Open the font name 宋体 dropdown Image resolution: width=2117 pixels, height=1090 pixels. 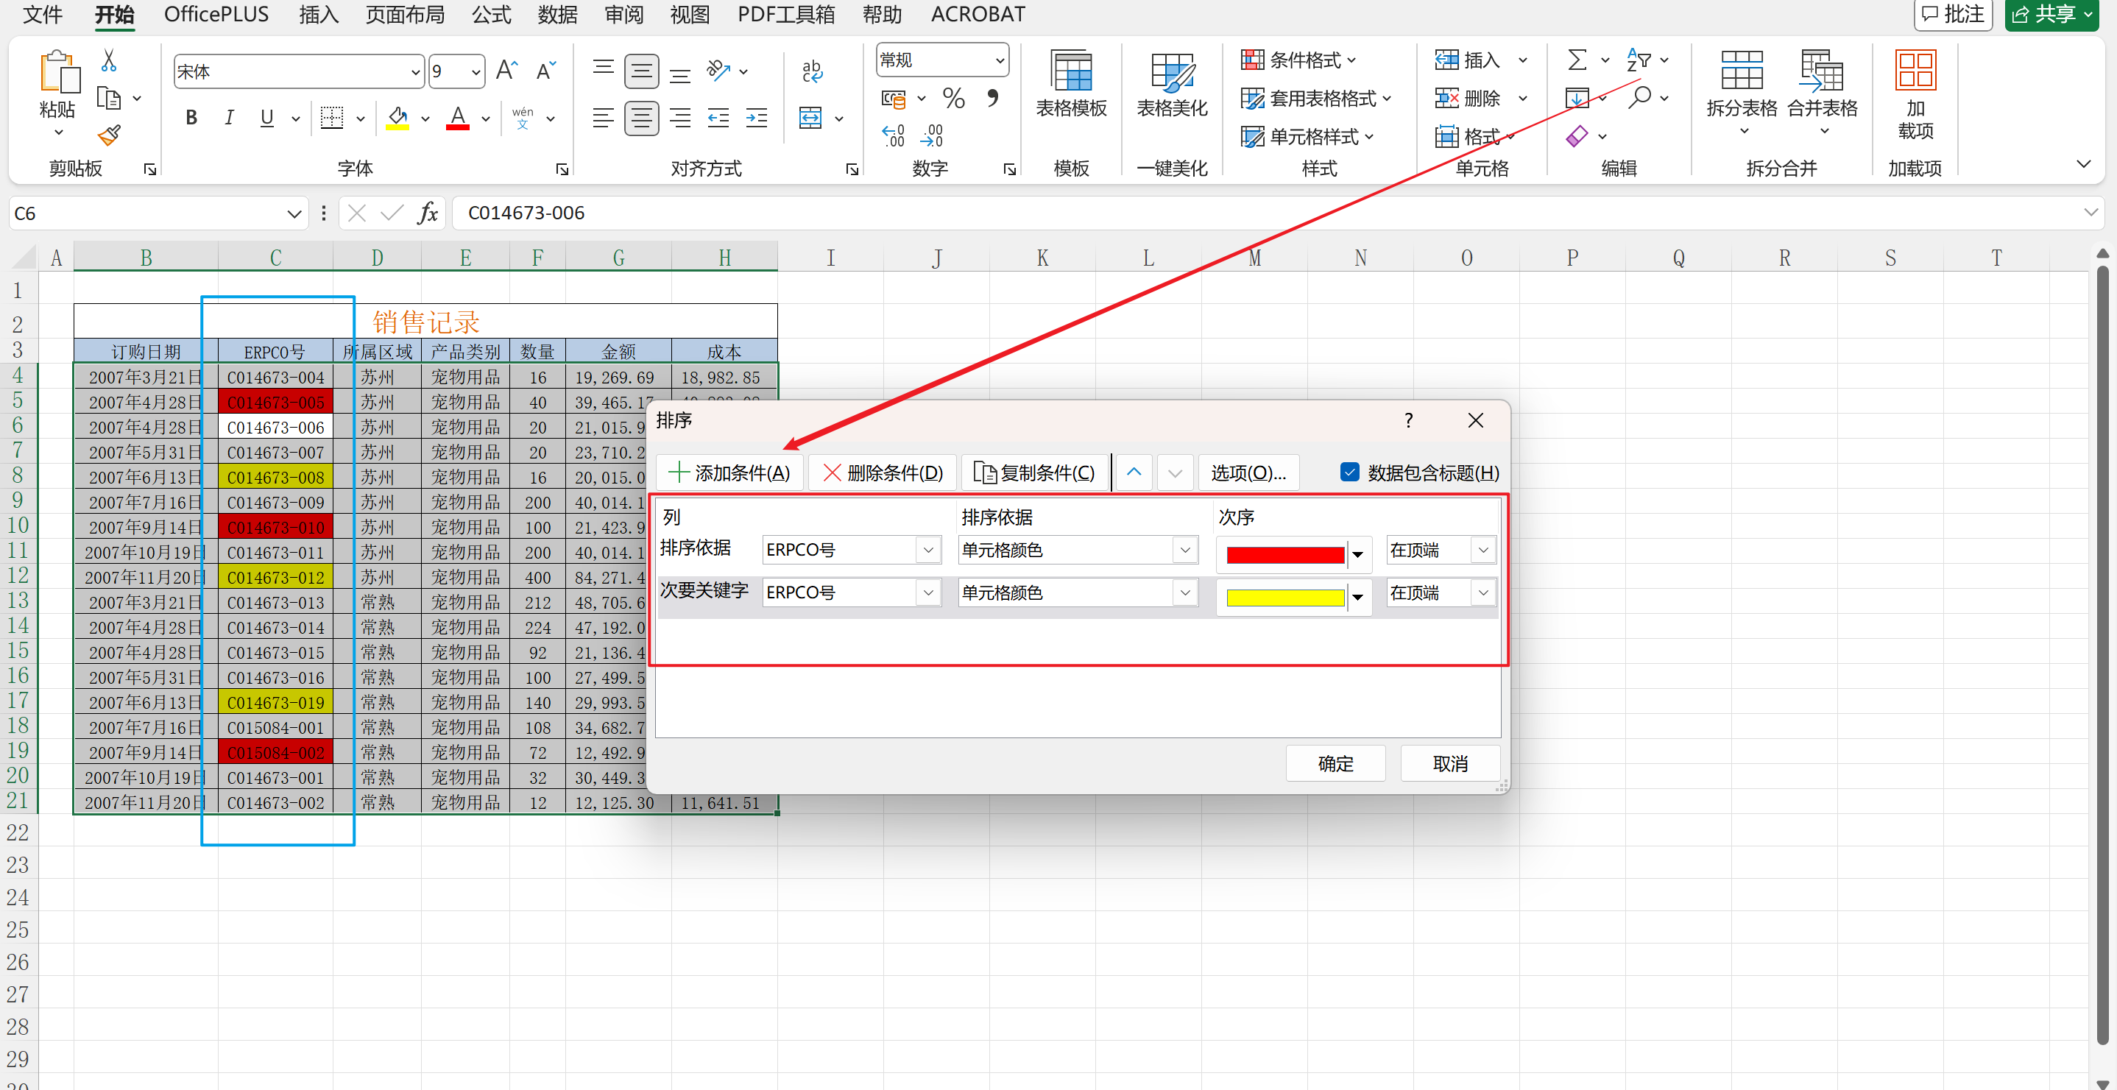pos(417,71)
